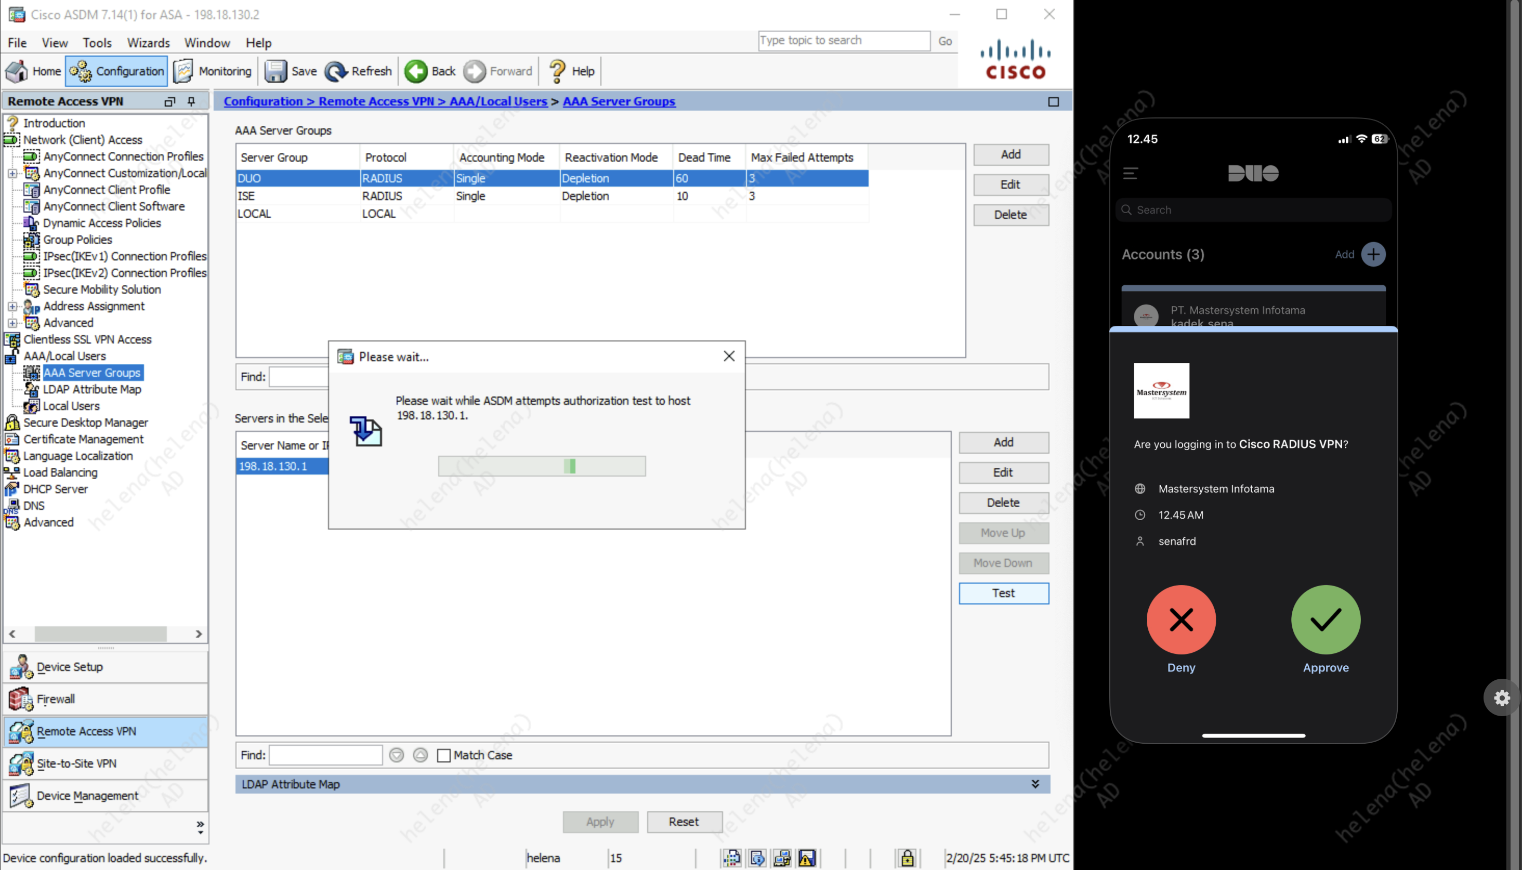
Task: Click the Type topic to search field
Action: [x=843, y=41]
